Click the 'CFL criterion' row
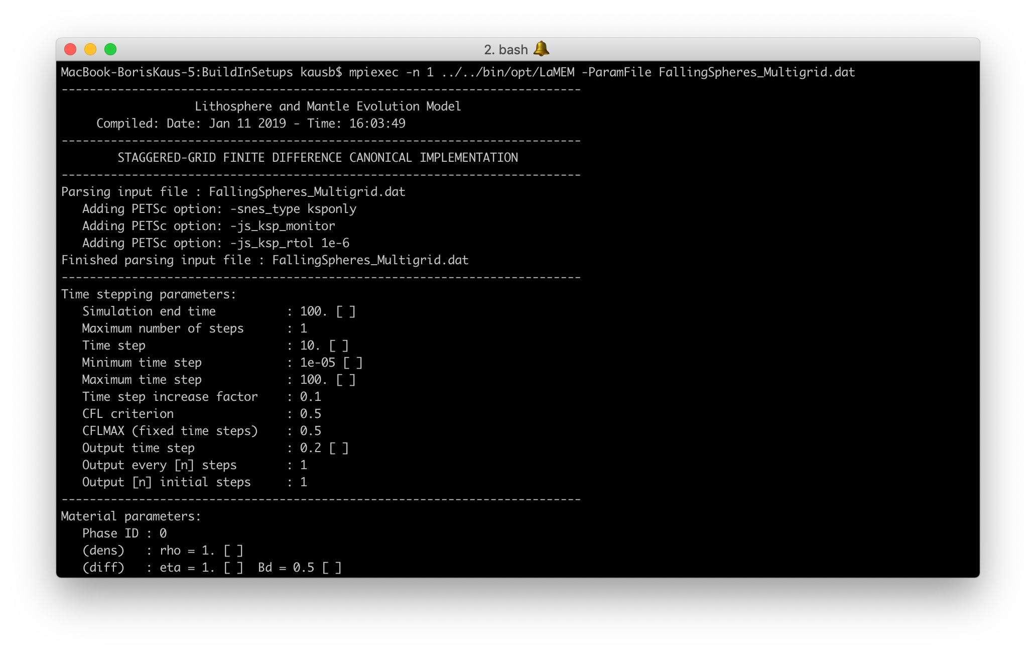The image size is (1036, 652). [x=202, y=414]
